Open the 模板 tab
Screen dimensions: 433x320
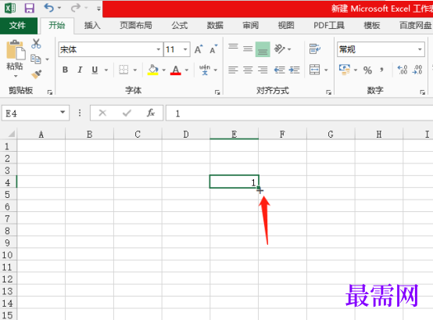point(372,26)
